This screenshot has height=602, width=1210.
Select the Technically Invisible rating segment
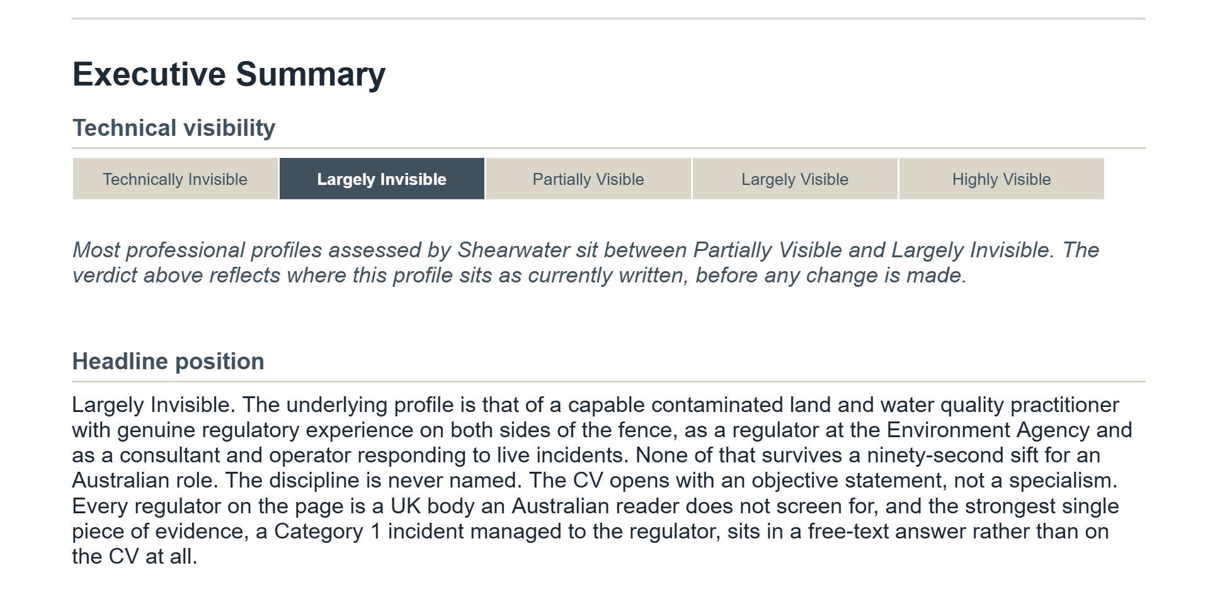tap(175, 179)
